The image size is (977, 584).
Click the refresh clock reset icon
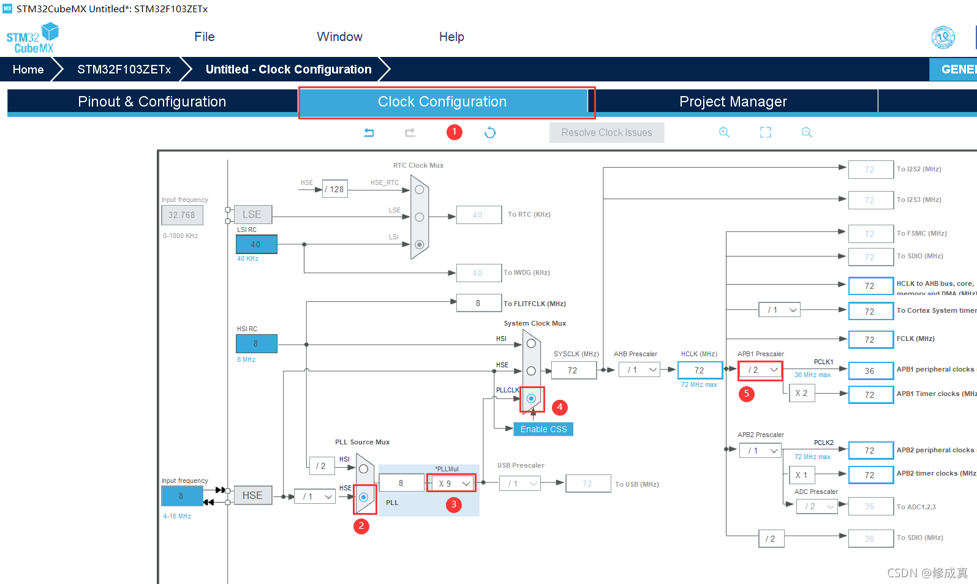(x=490, y=132)
